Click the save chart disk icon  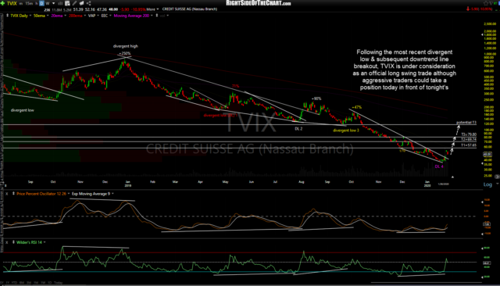[x=67, y=3]
